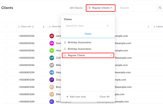Open the Regular Clients filter dropdown
Viewport: 163px width, 104px height.
coord(101,8)
